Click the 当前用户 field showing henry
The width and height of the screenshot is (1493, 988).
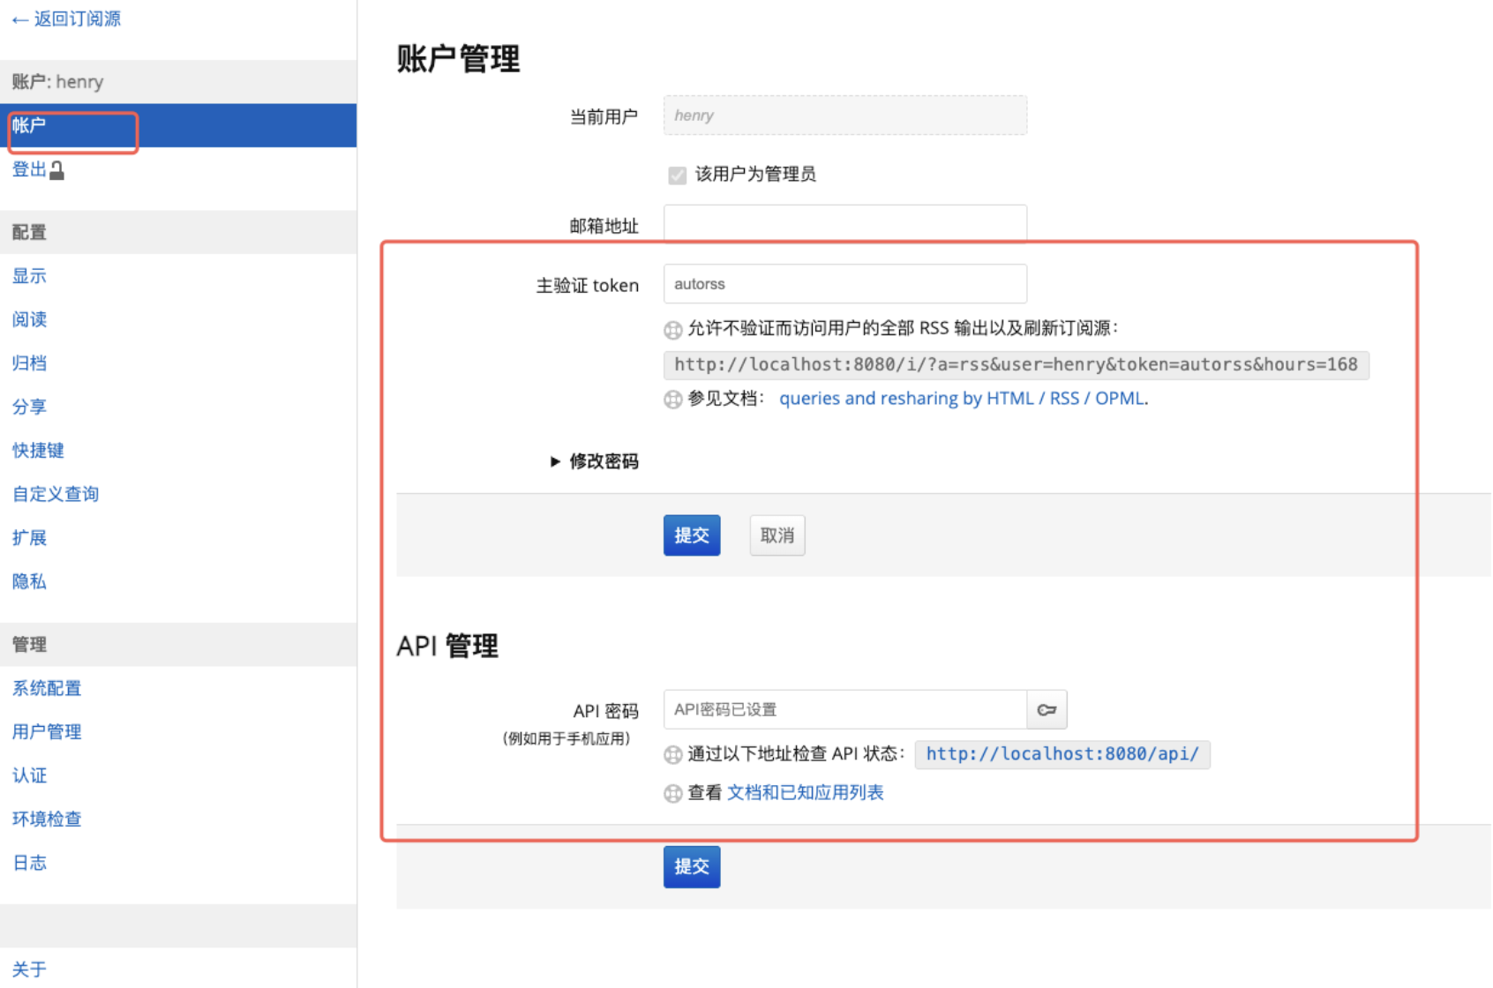(x=845, y=116)
